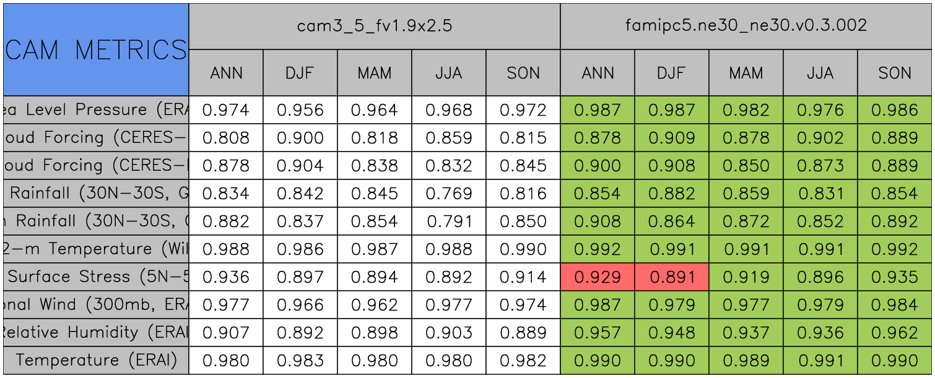935x378 pixels.
Task: Click the DJF column header under cam3_5_fv1.9x2.5
Action: [x=300, y=73]
